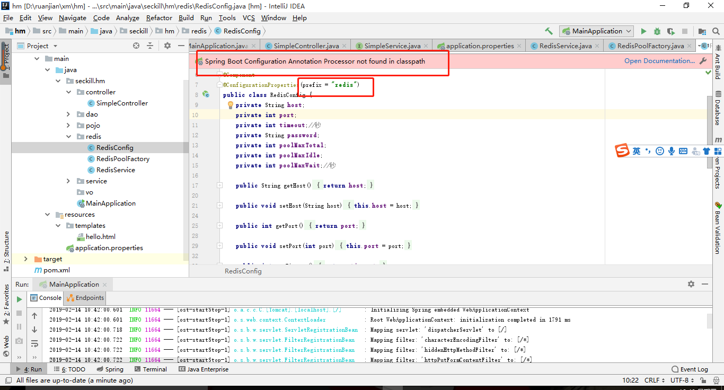Switch Sogou input from English mode
The image size is (724, 390).
(637, 151)
